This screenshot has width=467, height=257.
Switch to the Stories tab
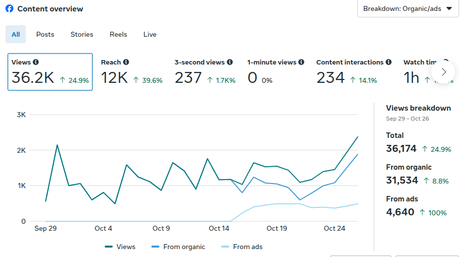click(82, 34)
